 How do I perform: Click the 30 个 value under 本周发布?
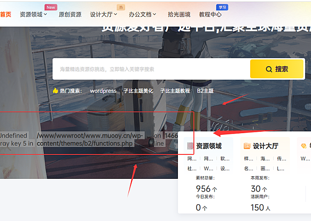[x=259, y=189]
